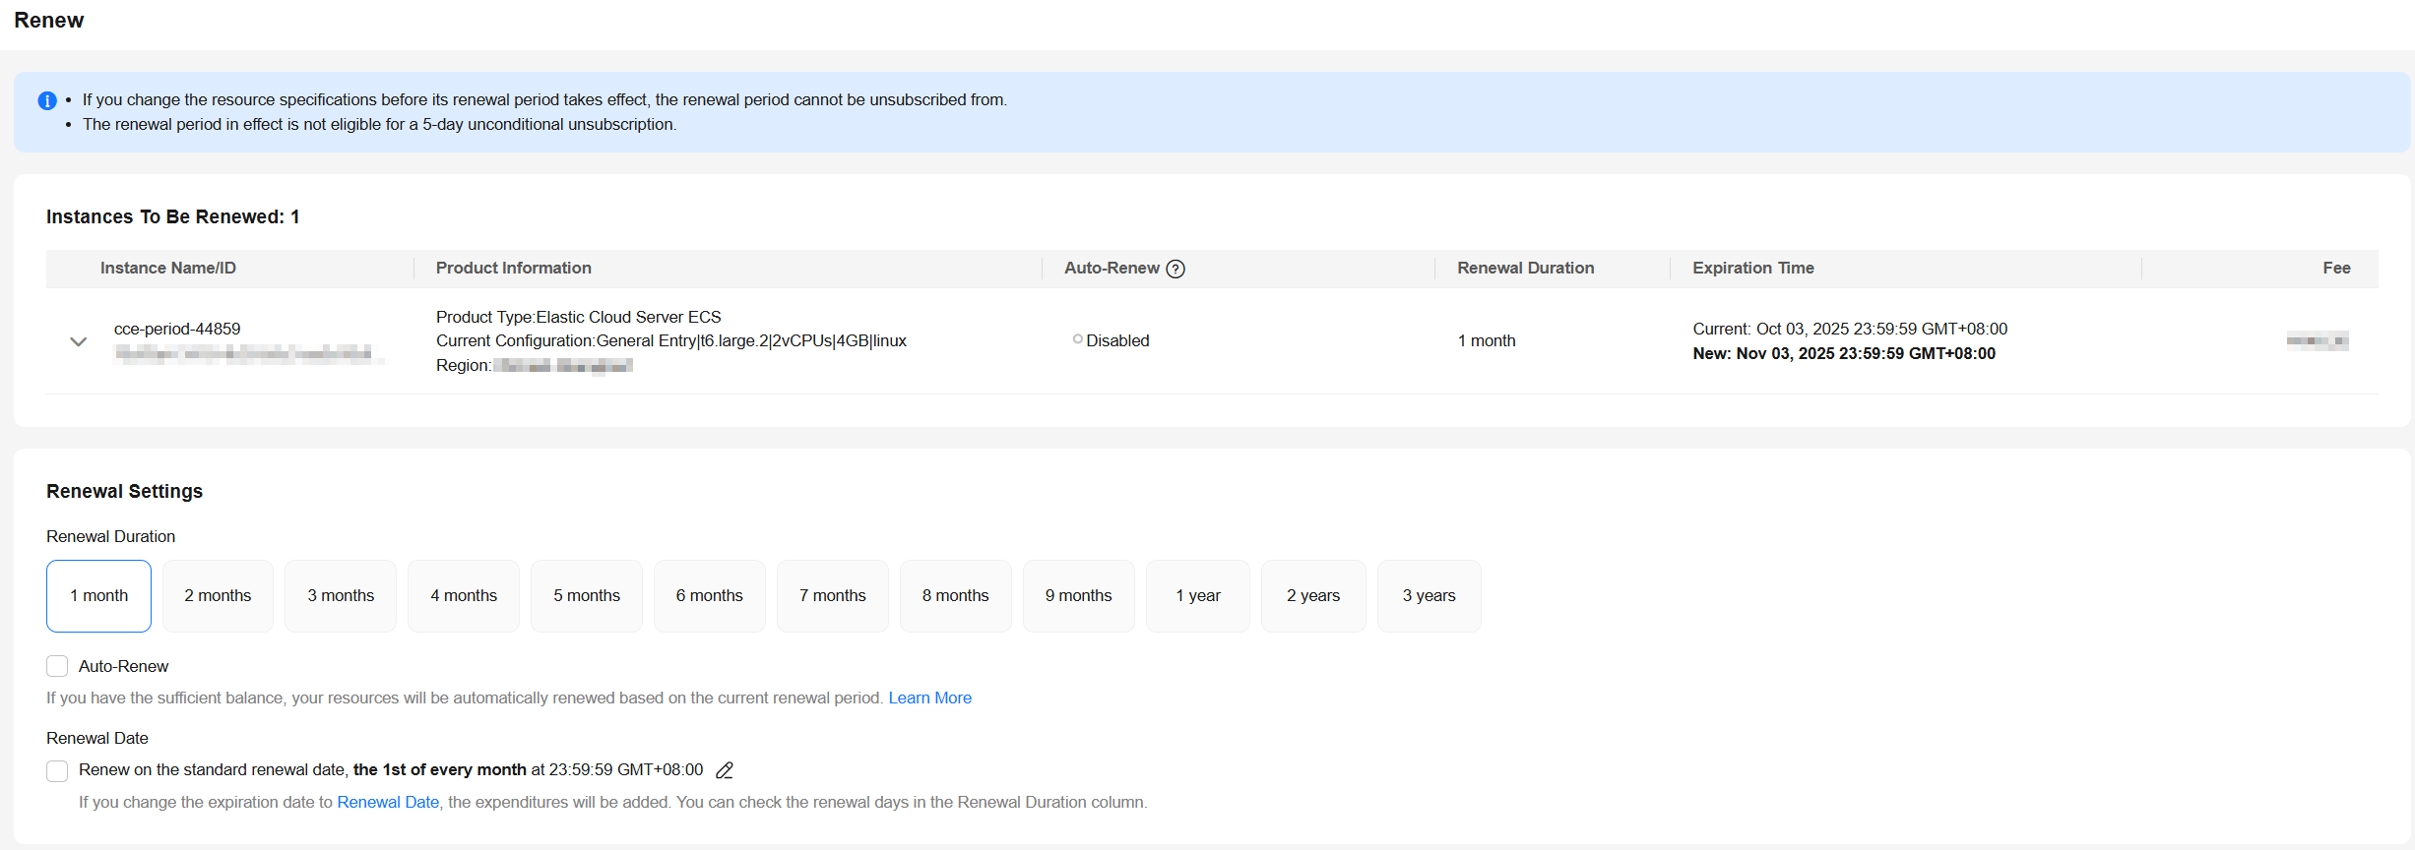
Task: Select the 1 year renewal duration
Action: click(1198, 596)
